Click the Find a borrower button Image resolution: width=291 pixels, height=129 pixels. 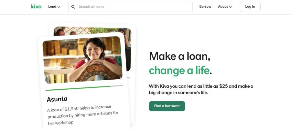tap(167, 106)
